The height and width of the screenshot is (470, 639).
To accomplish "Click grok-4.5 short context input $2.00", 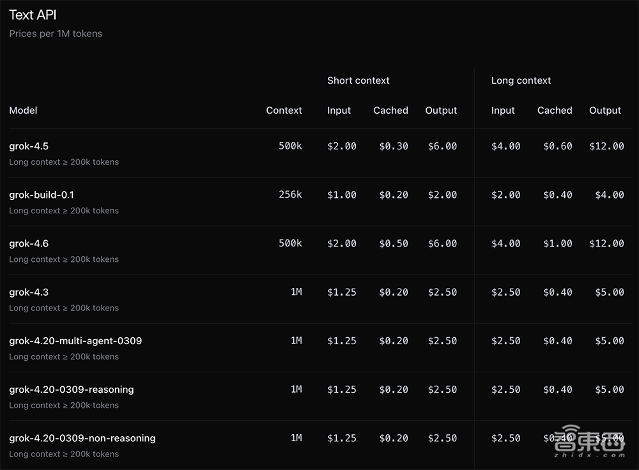I will click(342, 146).
